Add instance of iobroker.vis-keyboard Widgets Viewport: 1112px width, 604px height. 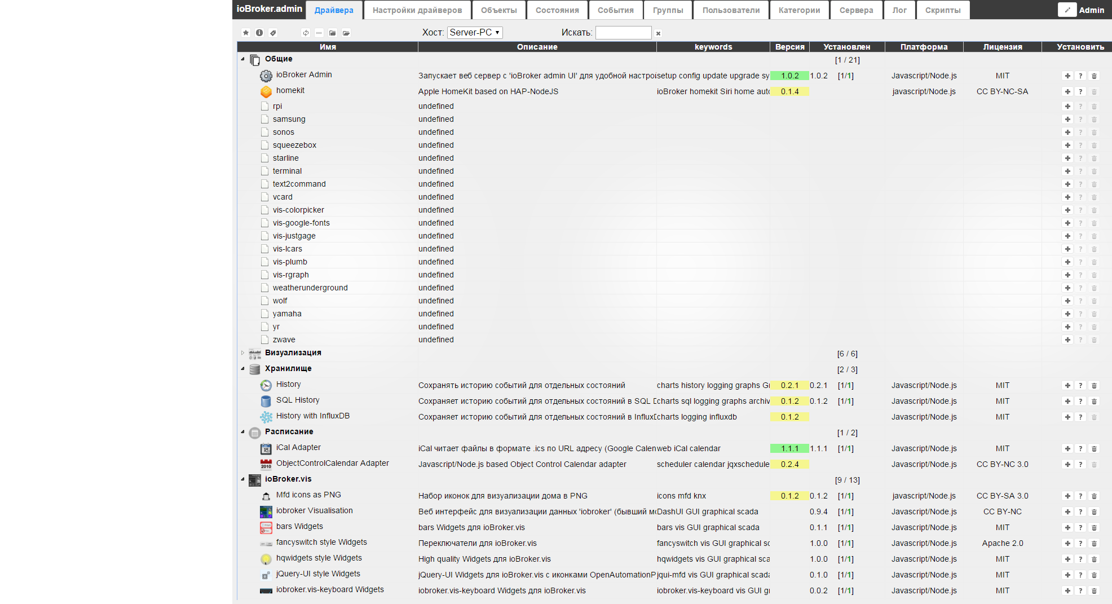tap(1067, 590)
